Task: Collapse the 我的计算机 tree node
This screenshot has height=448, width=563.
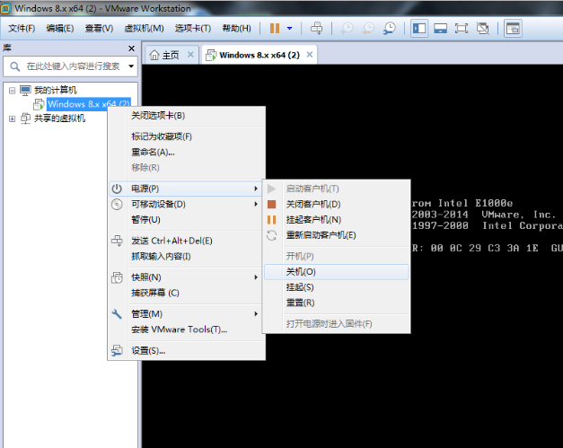Action: 11,90
